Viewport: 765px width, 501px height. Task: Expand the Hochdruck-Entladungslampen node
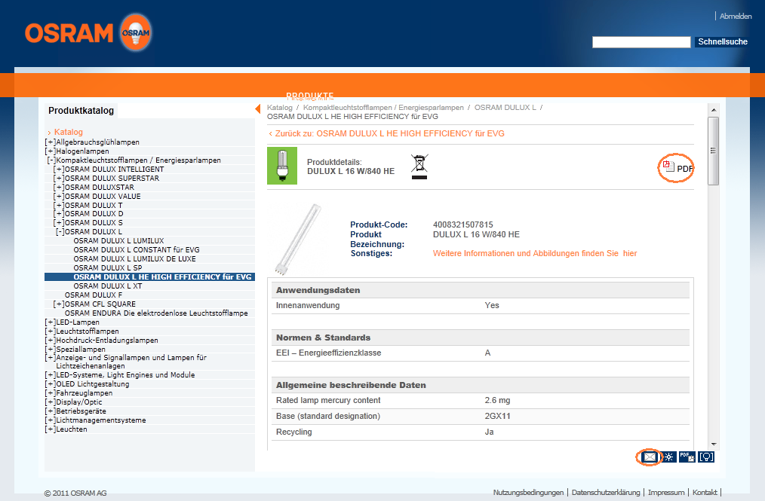coord(51,341)
